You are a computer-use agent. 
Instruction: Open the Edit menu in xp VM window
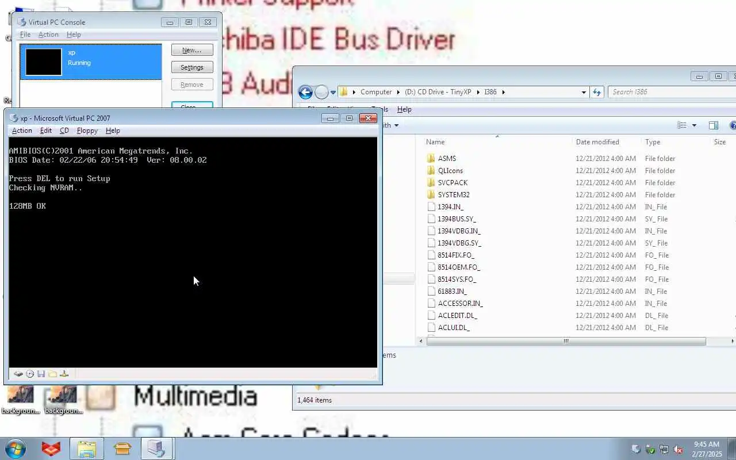[x=46, y=131]
